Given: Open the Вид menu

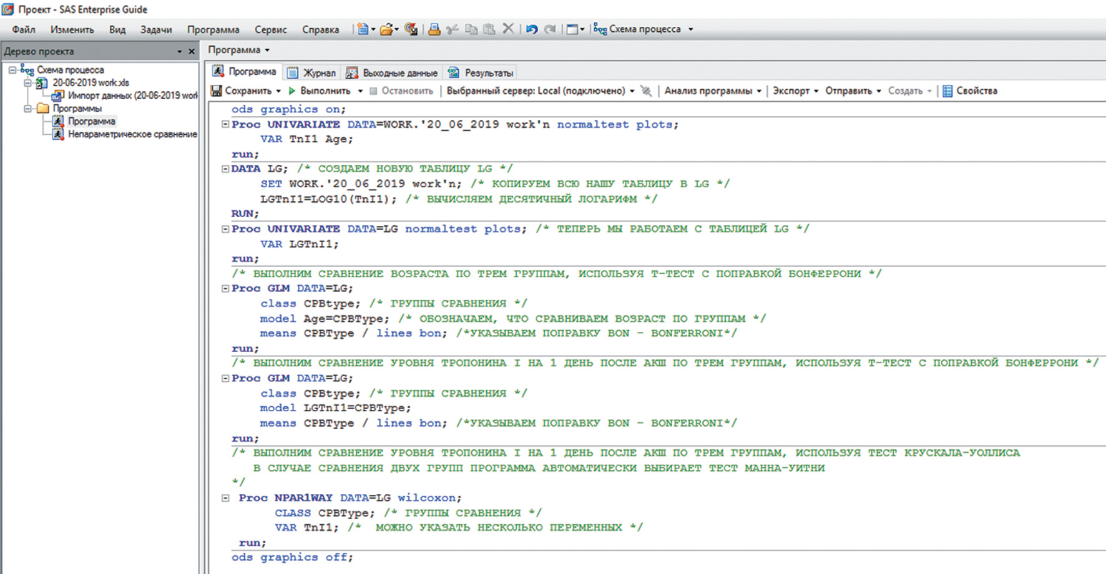Looking at the screenshot, I should point(117,29).
